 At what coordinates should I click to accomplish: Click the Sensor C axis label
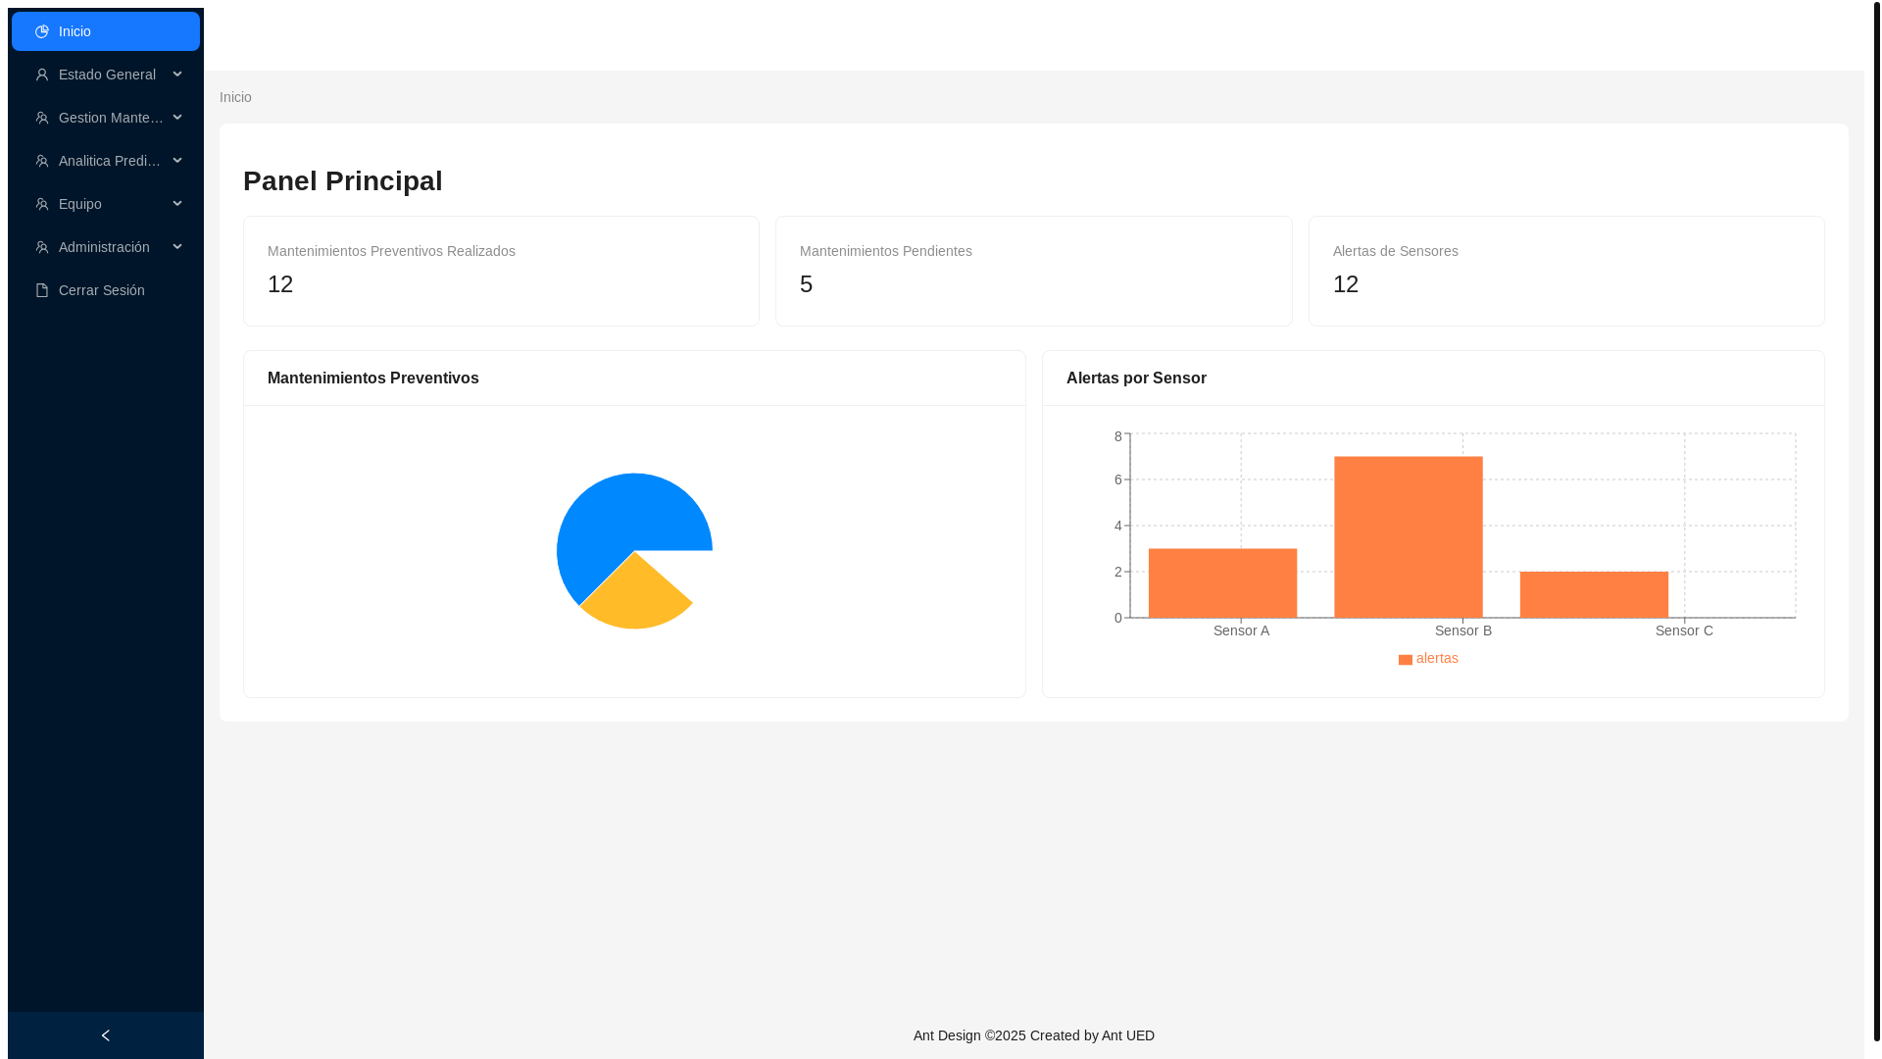1684,630
